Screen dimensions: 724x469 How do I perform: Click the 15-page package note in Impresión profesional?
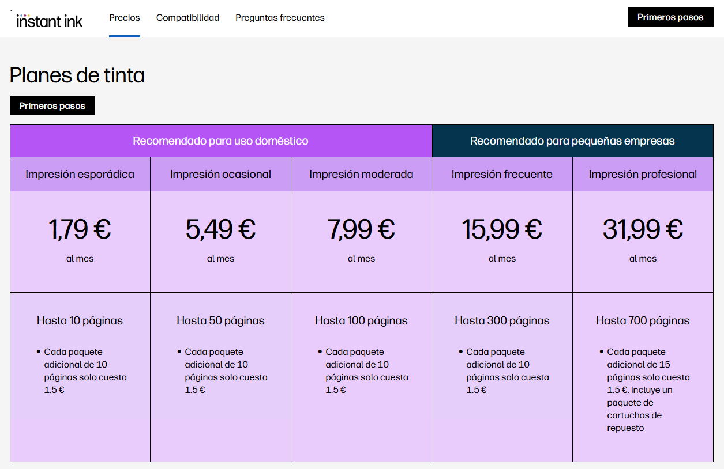pos(648,390)
